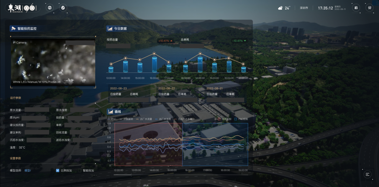Click the weather cloud icon

(x=280, y=8)
